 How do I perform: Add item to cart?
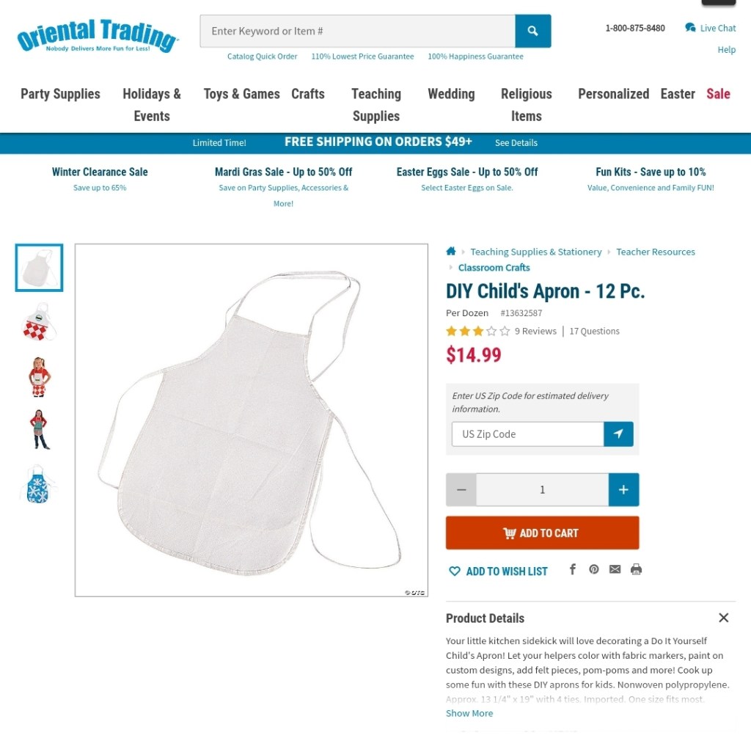[x=542, y=533]
